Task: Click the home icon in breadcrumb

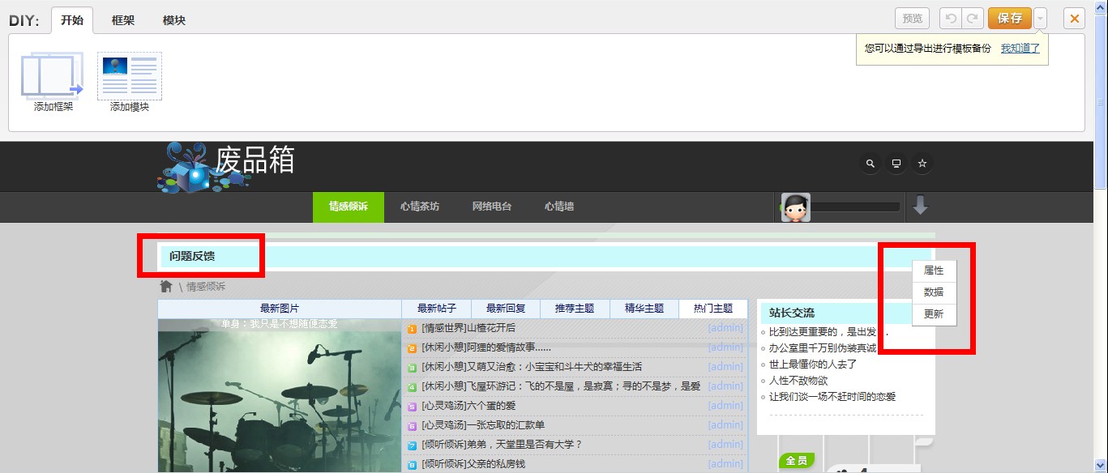Action: 166,286
